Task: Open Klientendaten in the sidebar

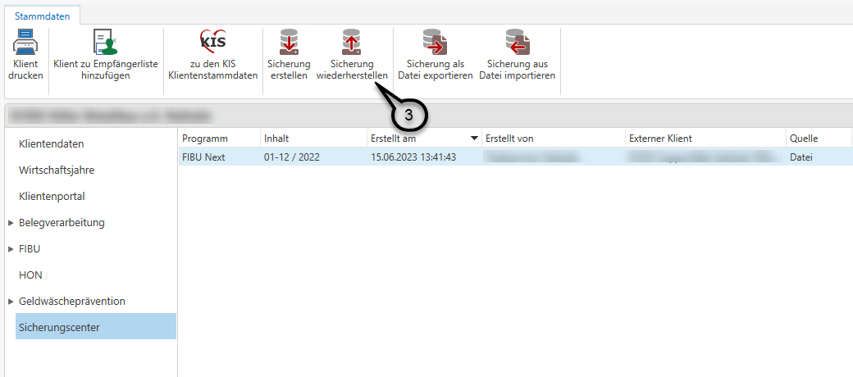Action: point(51,144)
